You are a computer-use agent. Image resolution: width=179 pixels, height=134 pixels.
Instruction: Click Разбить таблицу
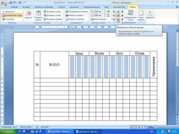pos(75,19)
